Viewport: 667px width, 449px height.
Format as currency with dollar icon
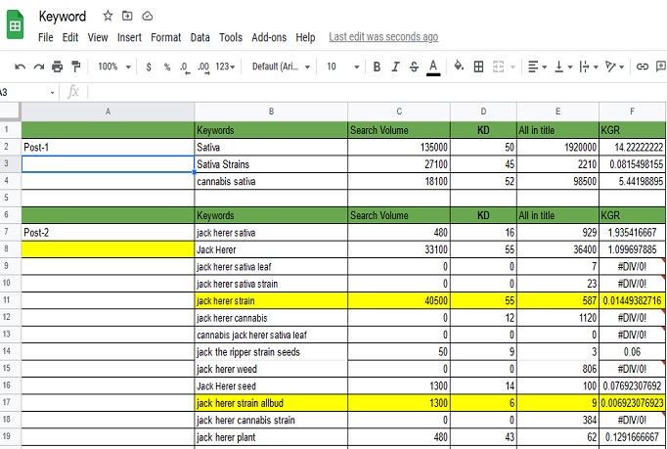pos(149,67)
